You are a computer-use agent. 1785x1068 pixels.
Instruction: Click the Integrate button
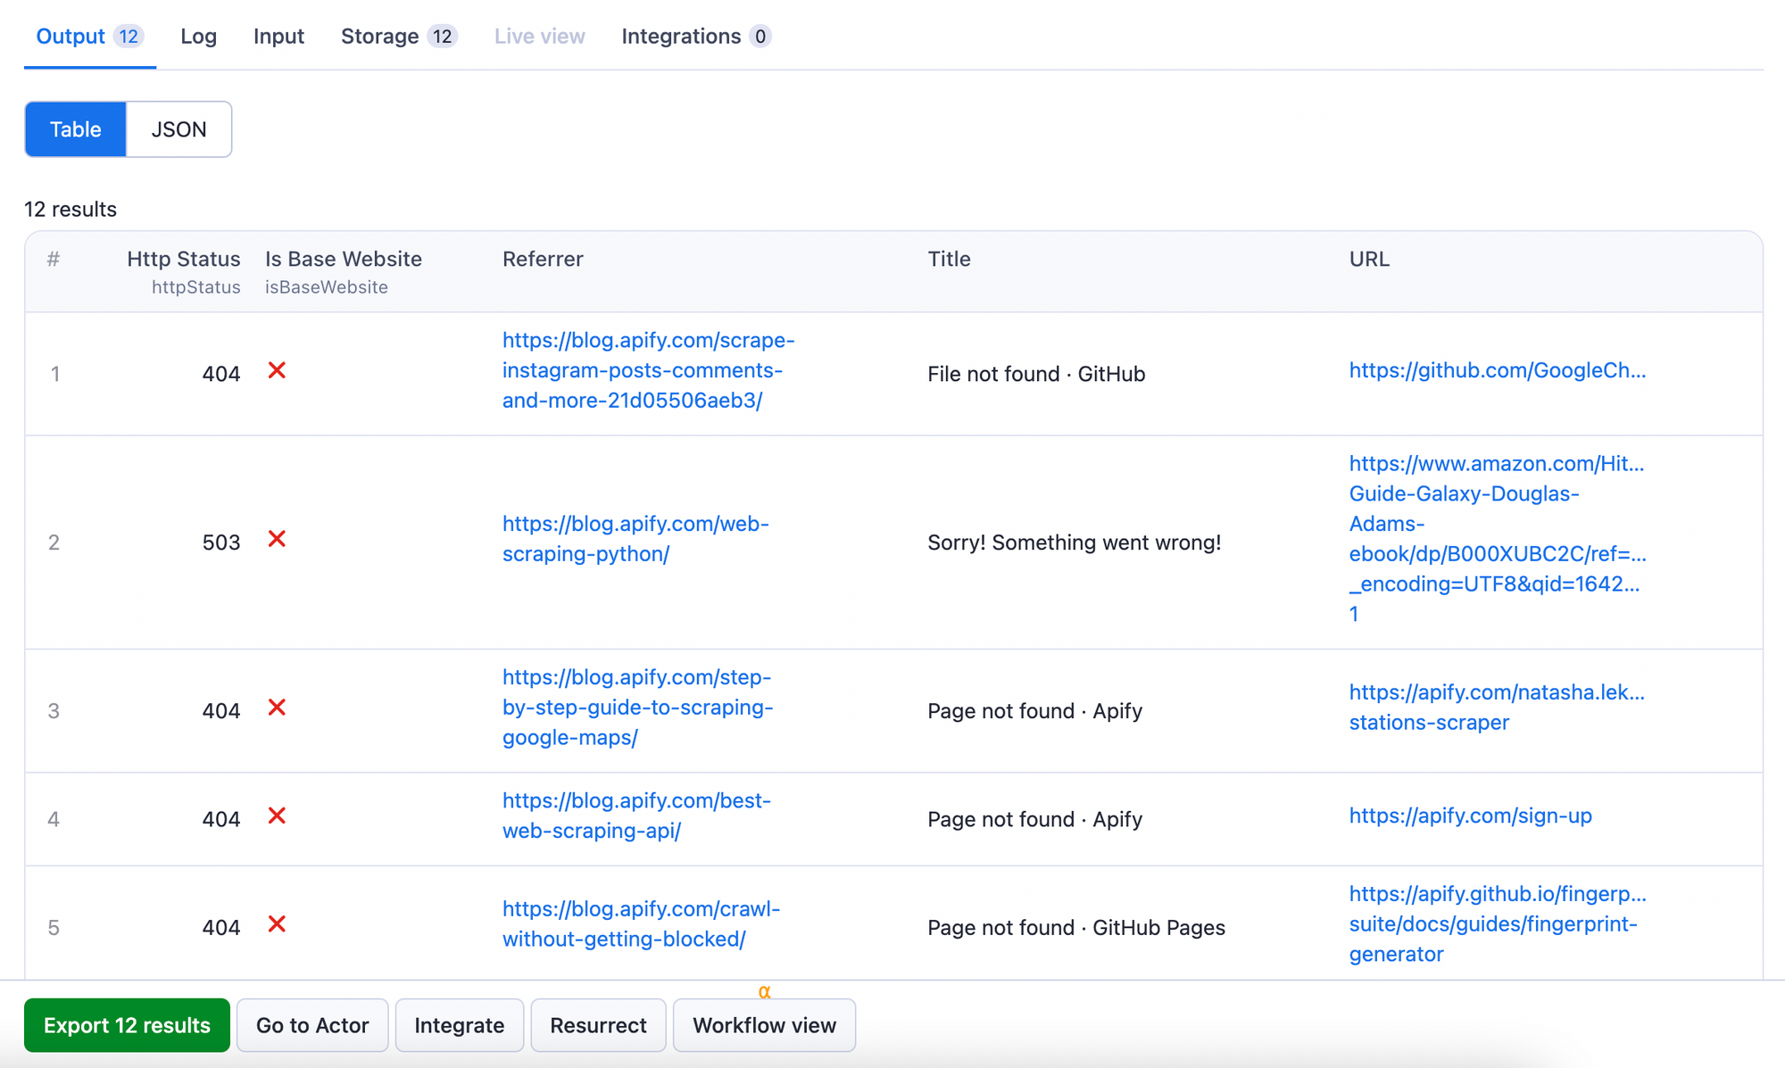point(459,1025)
